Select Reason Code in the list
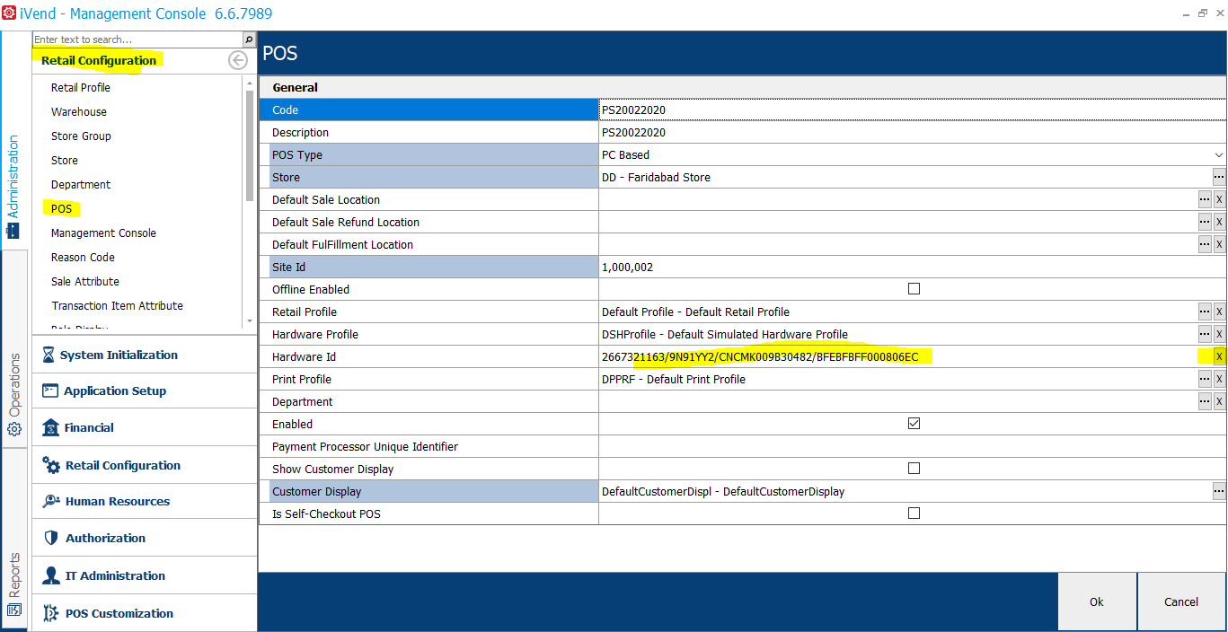This screenshot has height=632, width=1228. (x=83, y=258)
